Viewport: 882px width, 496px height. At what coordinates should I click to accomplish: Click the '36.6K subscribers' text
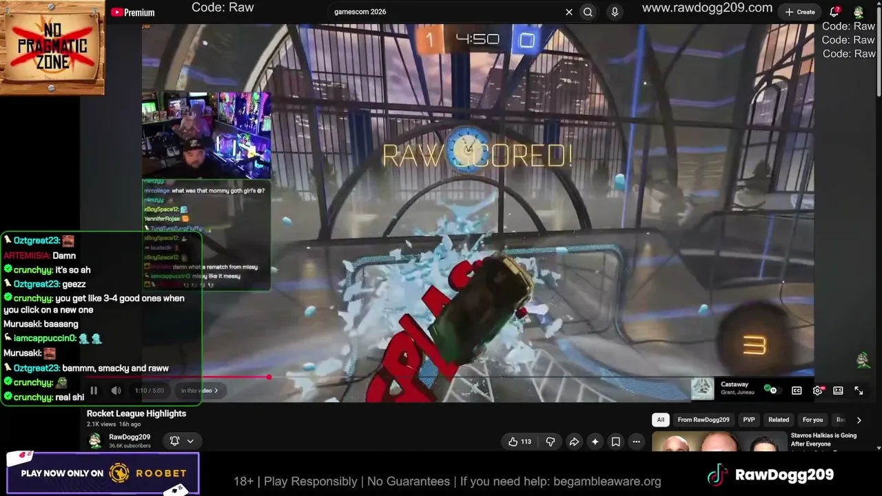tap(130, 446)
